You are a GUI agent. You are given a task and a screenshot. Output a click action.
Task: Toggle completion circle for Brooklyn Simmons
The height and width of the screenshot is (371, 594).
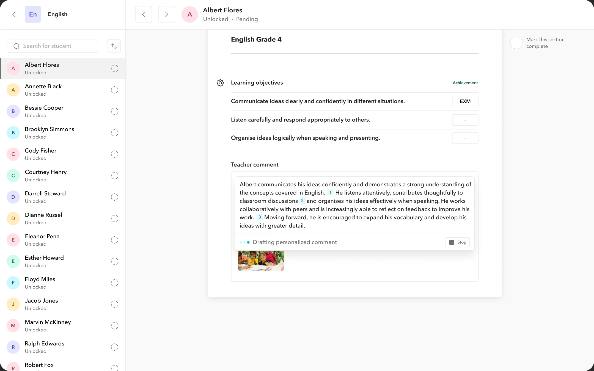[x=115, y=133]
